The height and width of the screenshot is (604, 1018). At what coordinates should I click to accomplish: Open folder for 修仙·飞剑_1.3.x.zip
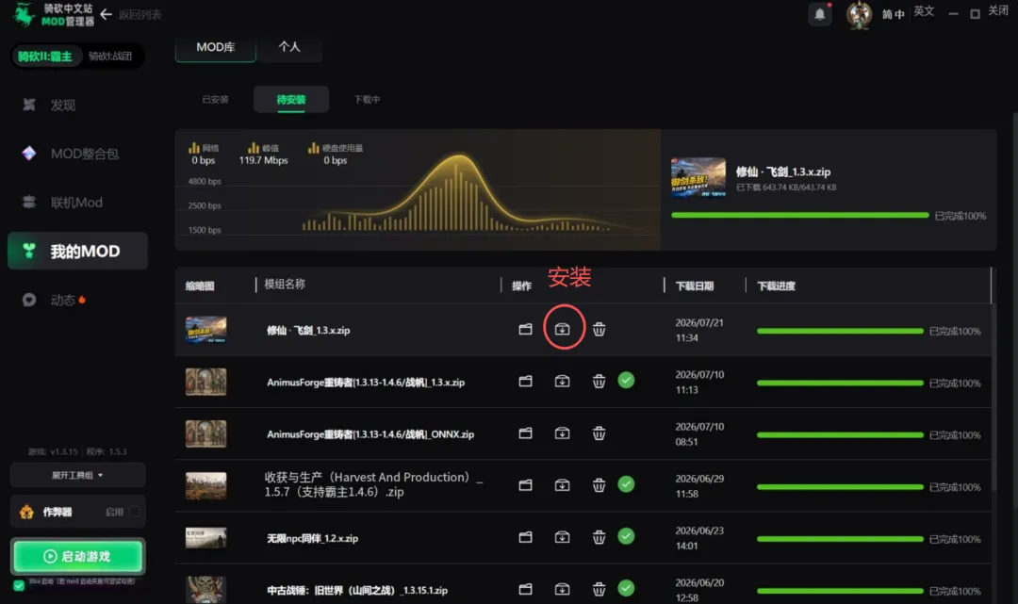[x=525, y=329]
